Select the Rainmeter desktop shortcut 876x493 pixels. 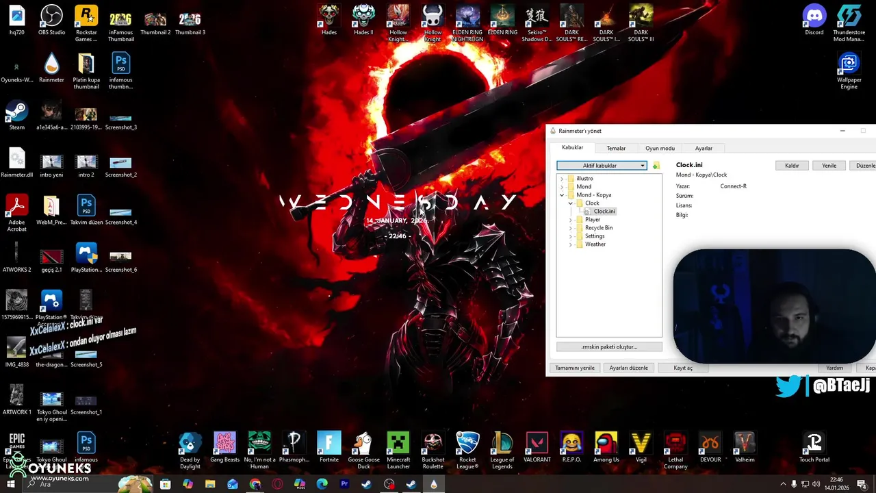(x=51, y=68)
